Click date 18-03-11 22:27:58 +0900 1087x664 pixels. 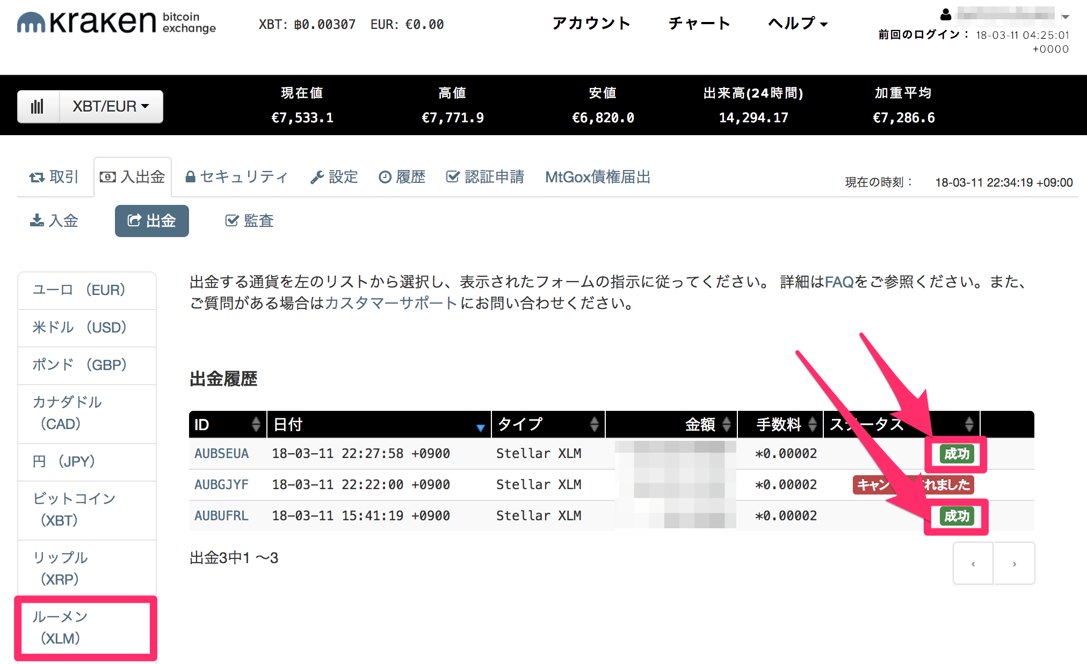tap(361, 454)
